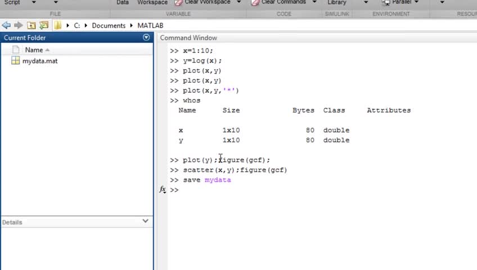Open the fx function browser icon

click(163, 190)
